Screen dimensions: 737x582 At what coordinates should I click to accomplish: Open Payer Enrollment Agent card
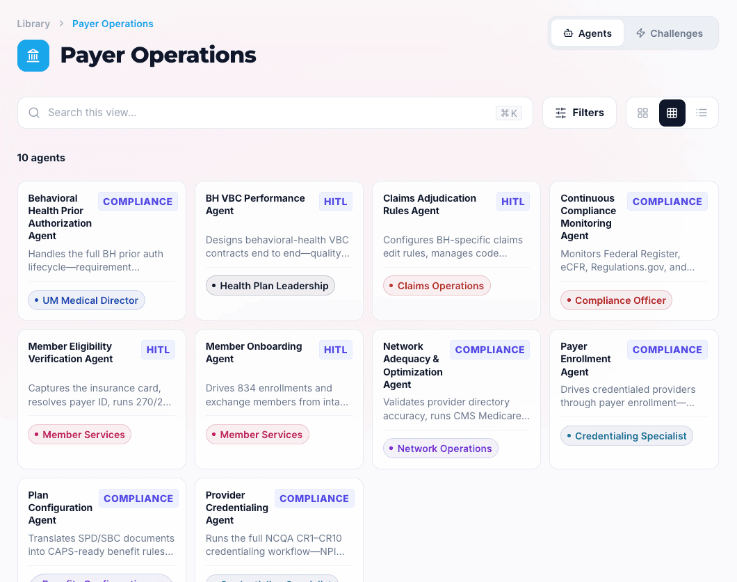[634, 399]
